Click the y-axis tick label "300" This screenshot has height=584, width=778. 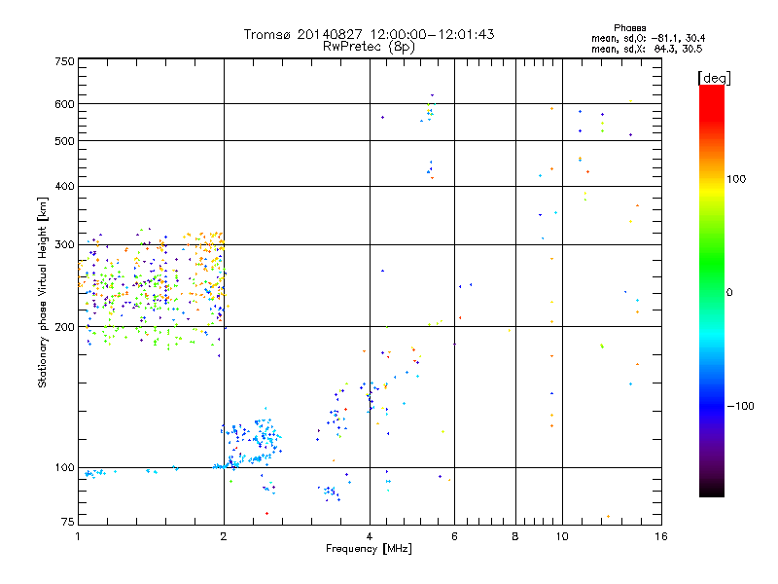(x=64, y=244)
